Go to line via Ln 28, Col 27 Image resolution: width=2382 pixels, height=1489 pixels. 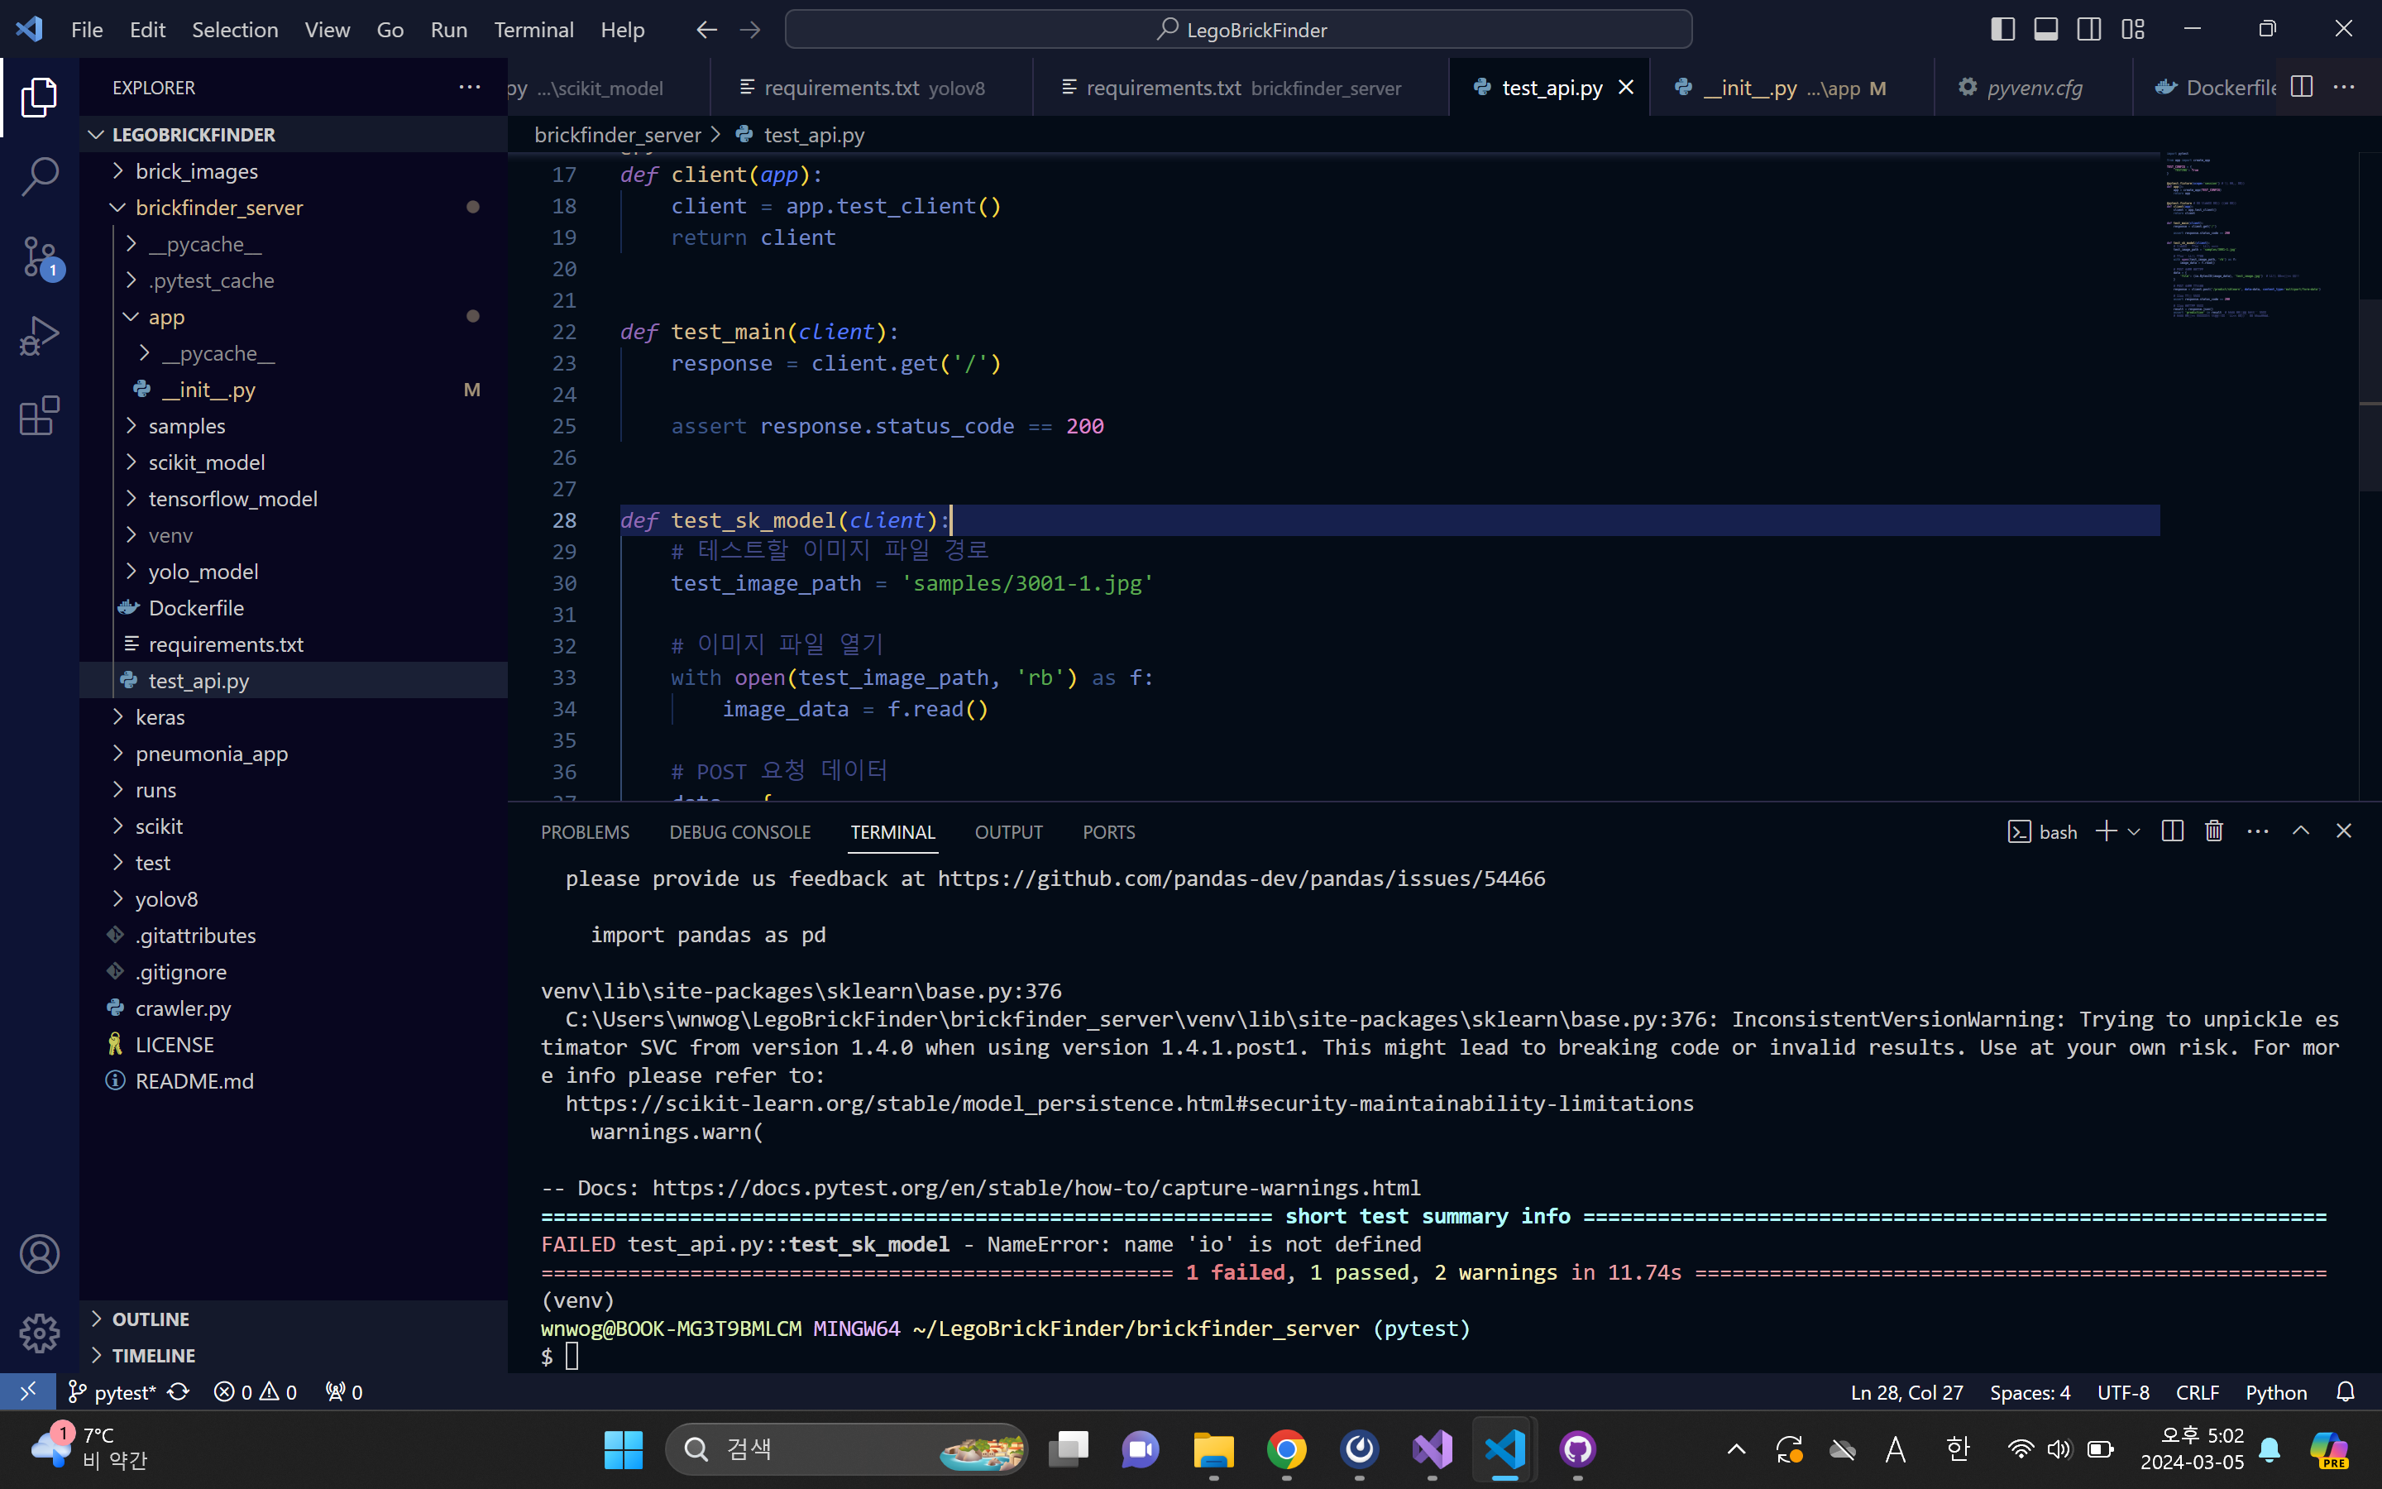click(x=1906, y=1391)
